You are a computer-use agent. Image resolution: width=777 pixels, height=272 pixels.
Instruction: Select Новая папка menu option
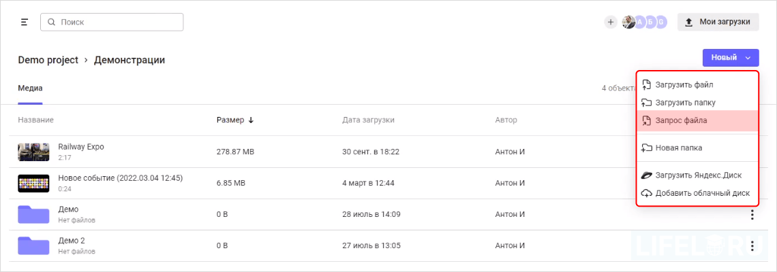point(678,148)
